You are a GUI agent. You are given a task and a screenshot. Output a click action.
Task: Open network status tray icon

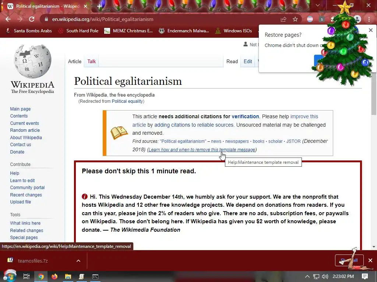[x=316, y=276]
